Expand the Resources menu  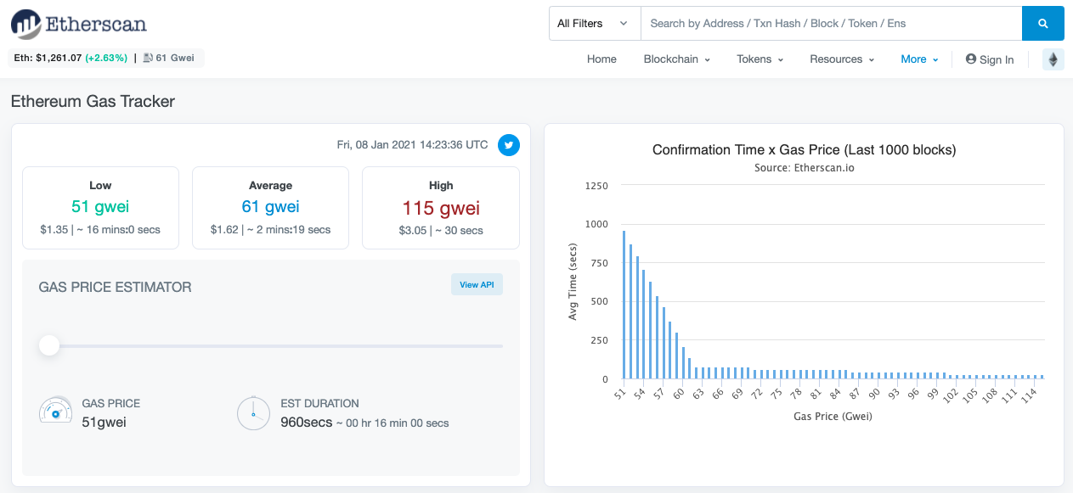pyautogui.click(x=842, y=59)
